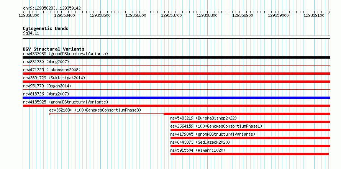Click ruler position 129358700

point(172,15)
